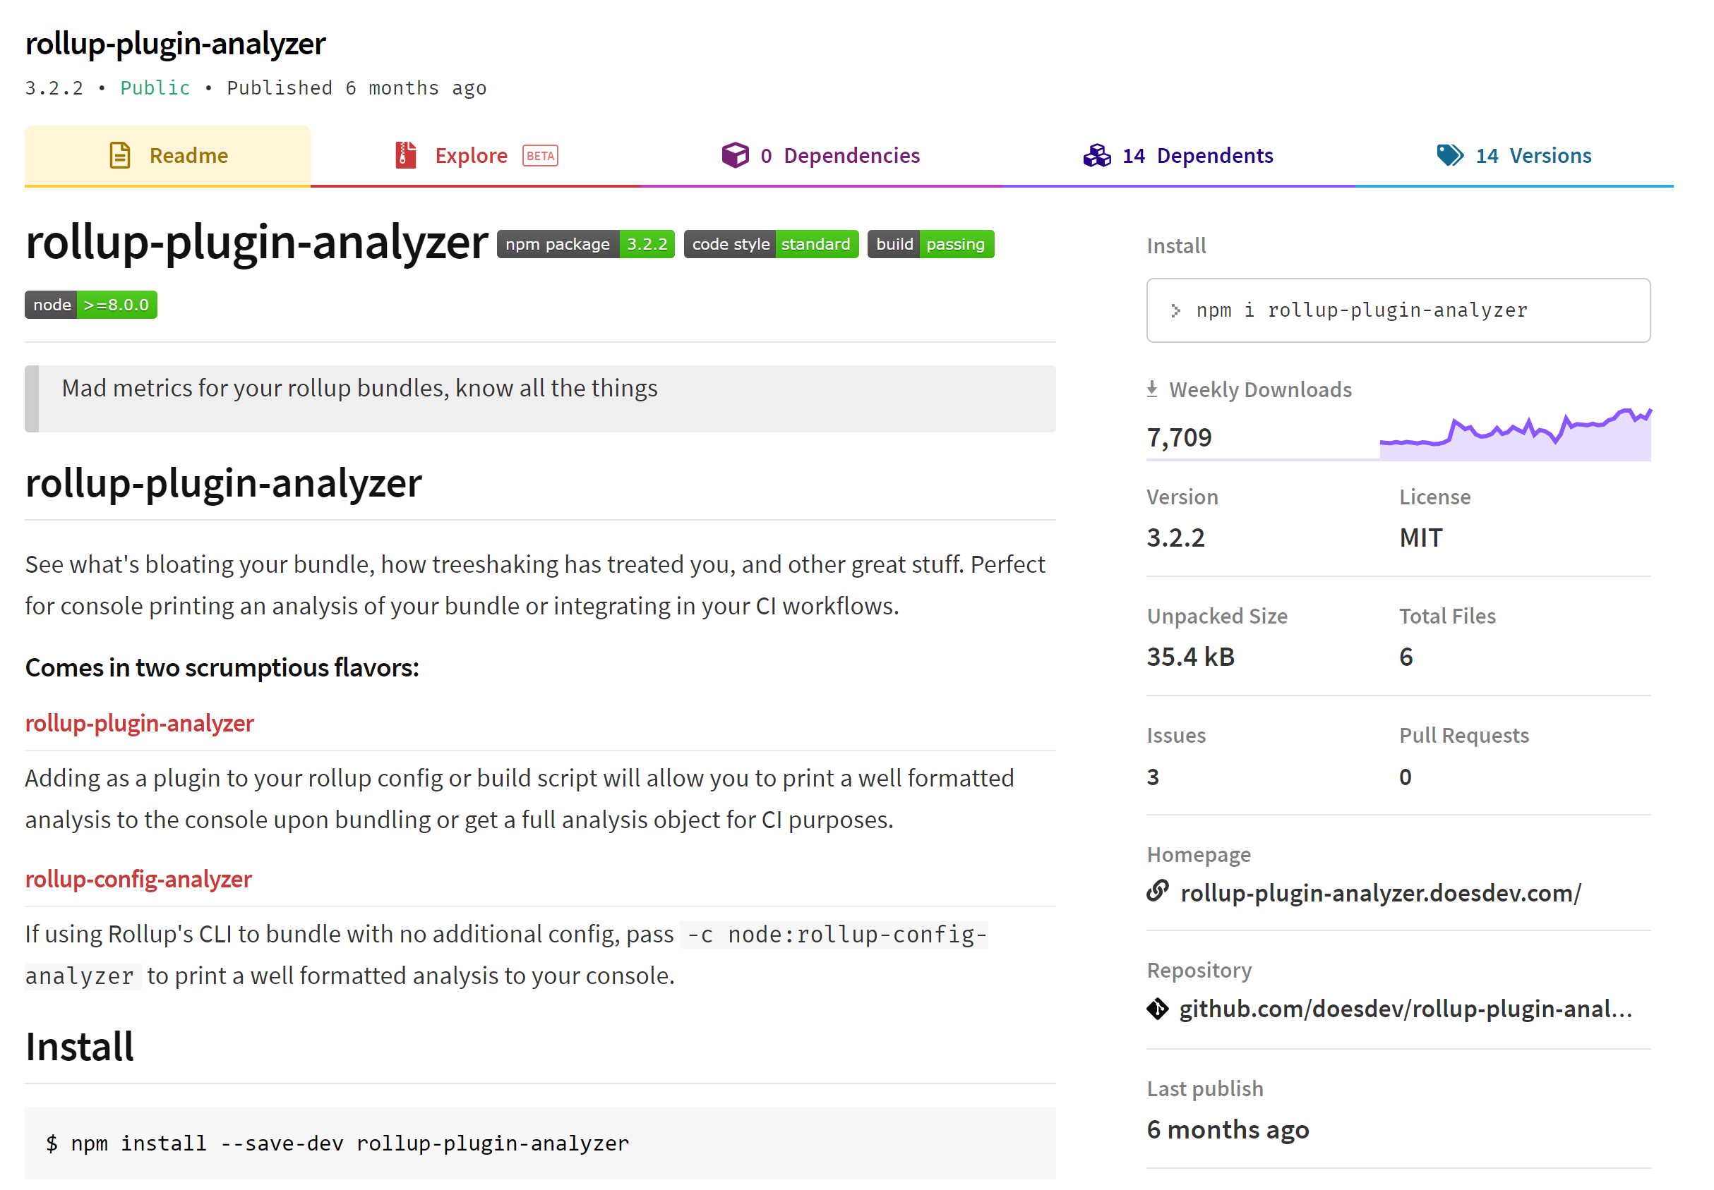
Task: Click the install command prompt chevron
Action: click(1175, 310)
